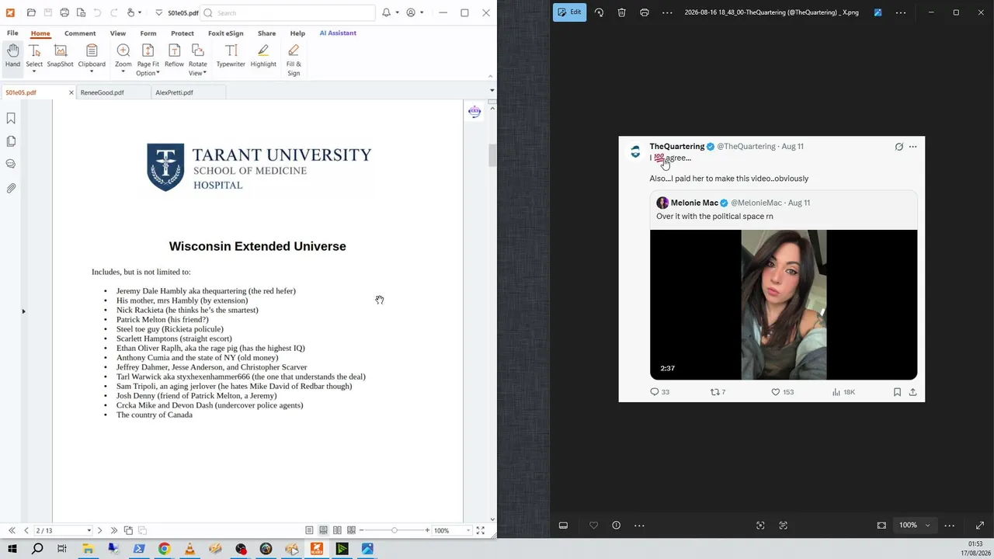Image resolution: width=994 pixels, height=559 pixels.
Task: Click the Print icon in Foxit title bar
Action: click(64, 12)
